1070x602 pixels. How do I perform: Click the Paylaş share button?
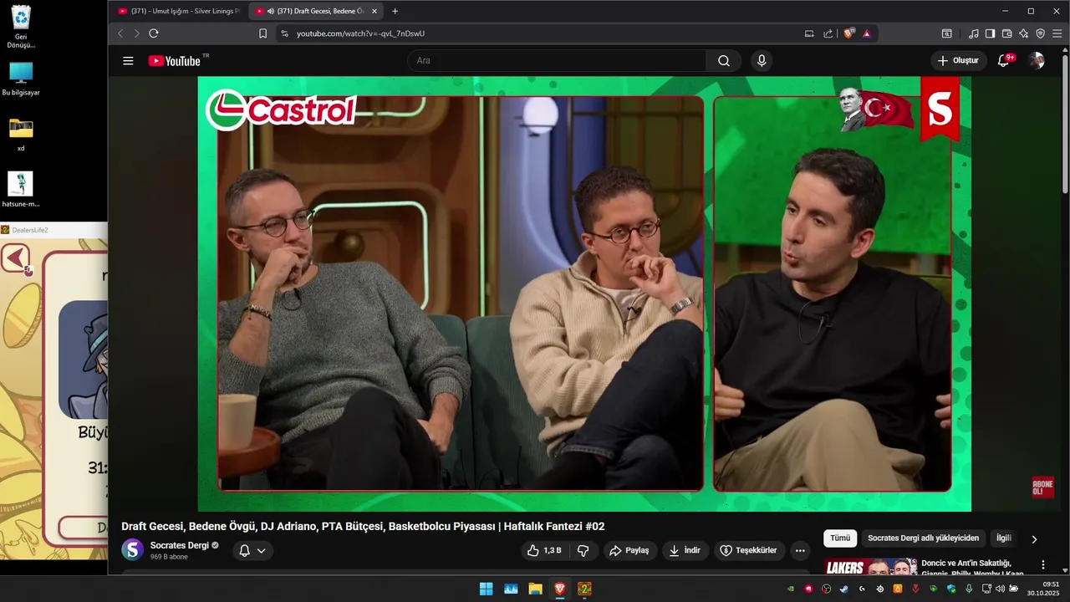point(629,550)
